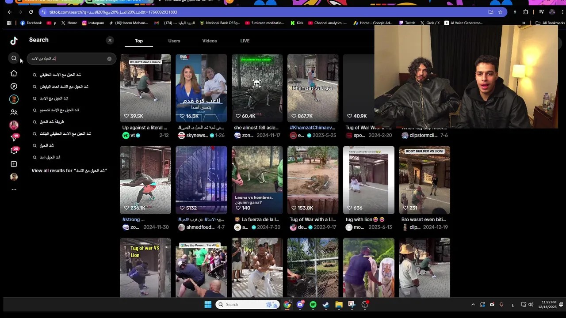Screen dimensions: 566x318
Task: Open Leona vs hombres video thumbnail
Action: pos(257,180)
